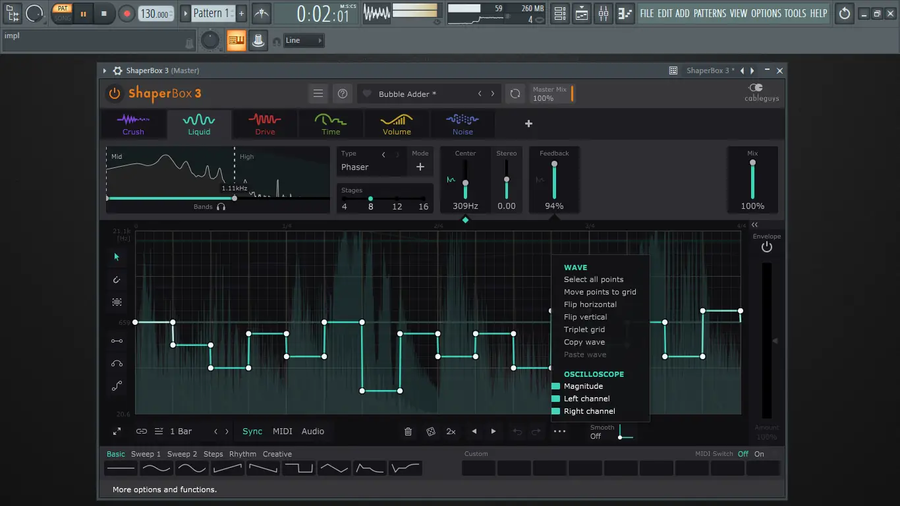The height and width of the screenshot is (506, 900).
Task: Pick the first Basic straight-line wave preset
Action: tap(121, 468)
